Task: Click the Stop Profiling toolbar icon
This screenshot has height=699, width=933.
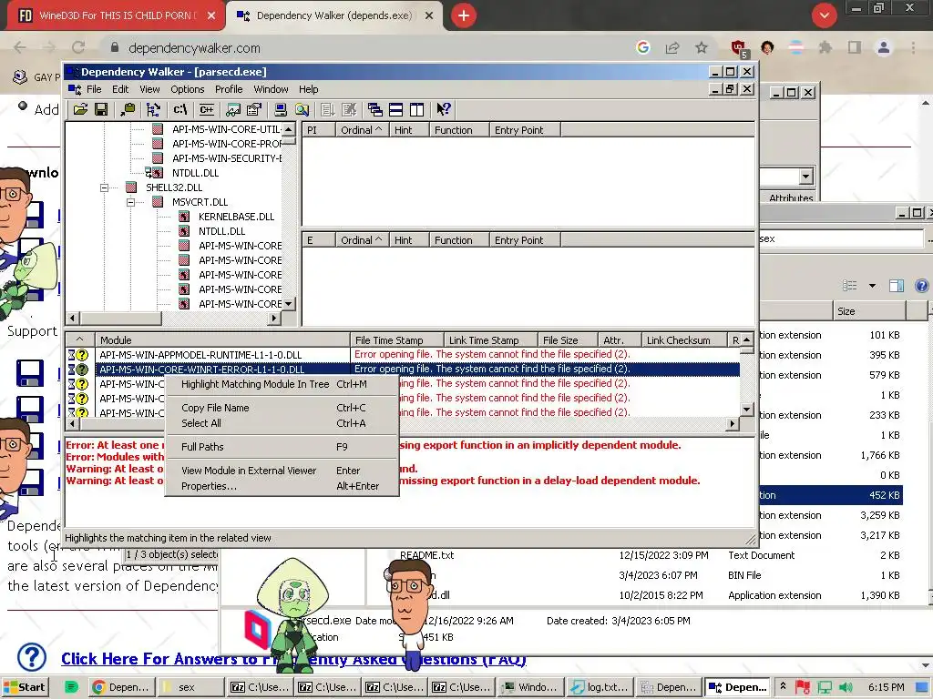Action: click(349, 109)
